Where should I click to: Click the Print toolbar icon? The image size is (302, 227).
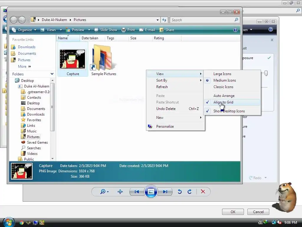124,30
